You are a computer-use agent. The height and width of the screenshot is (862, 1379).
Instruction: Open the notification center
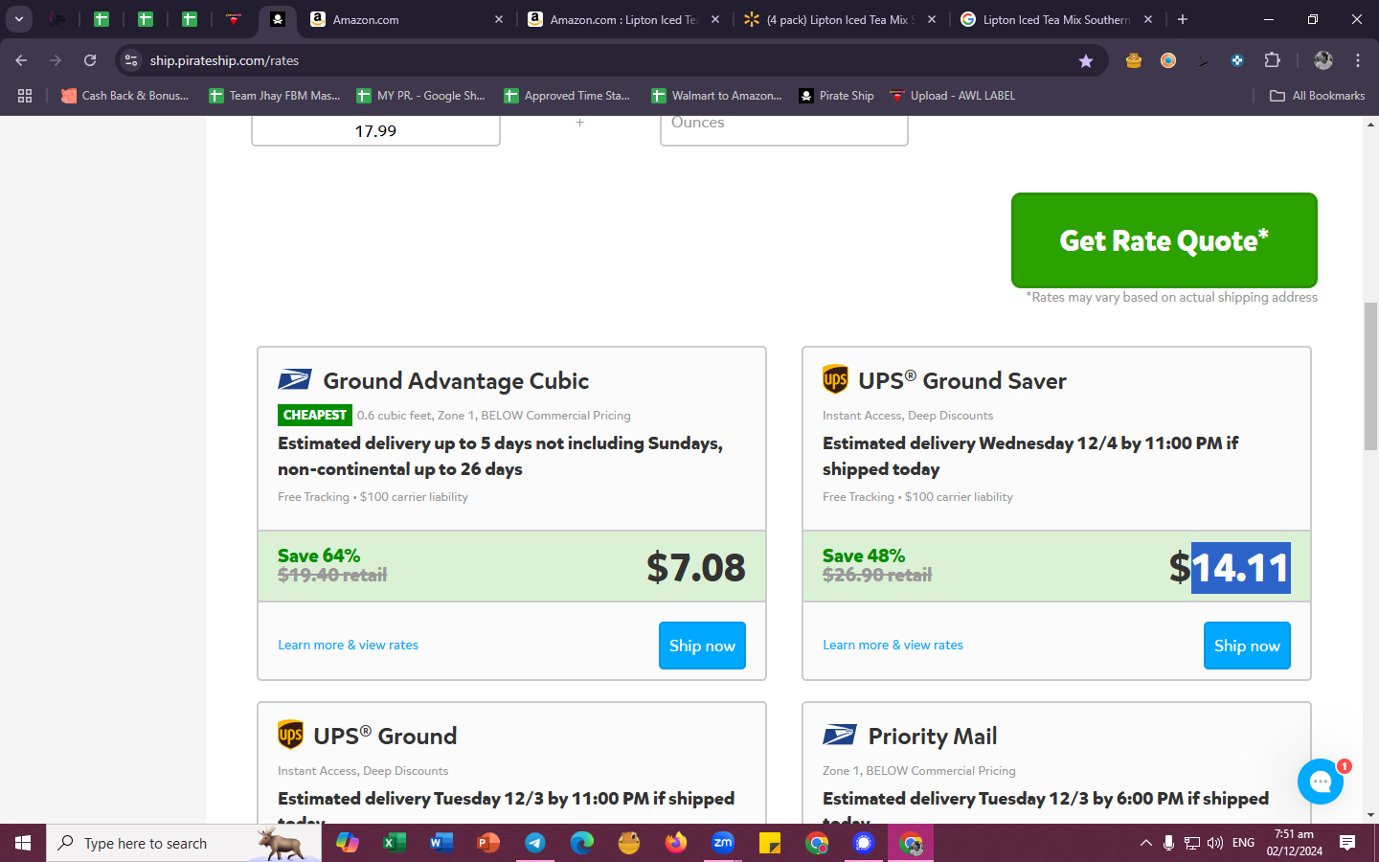click(1347, 843)
